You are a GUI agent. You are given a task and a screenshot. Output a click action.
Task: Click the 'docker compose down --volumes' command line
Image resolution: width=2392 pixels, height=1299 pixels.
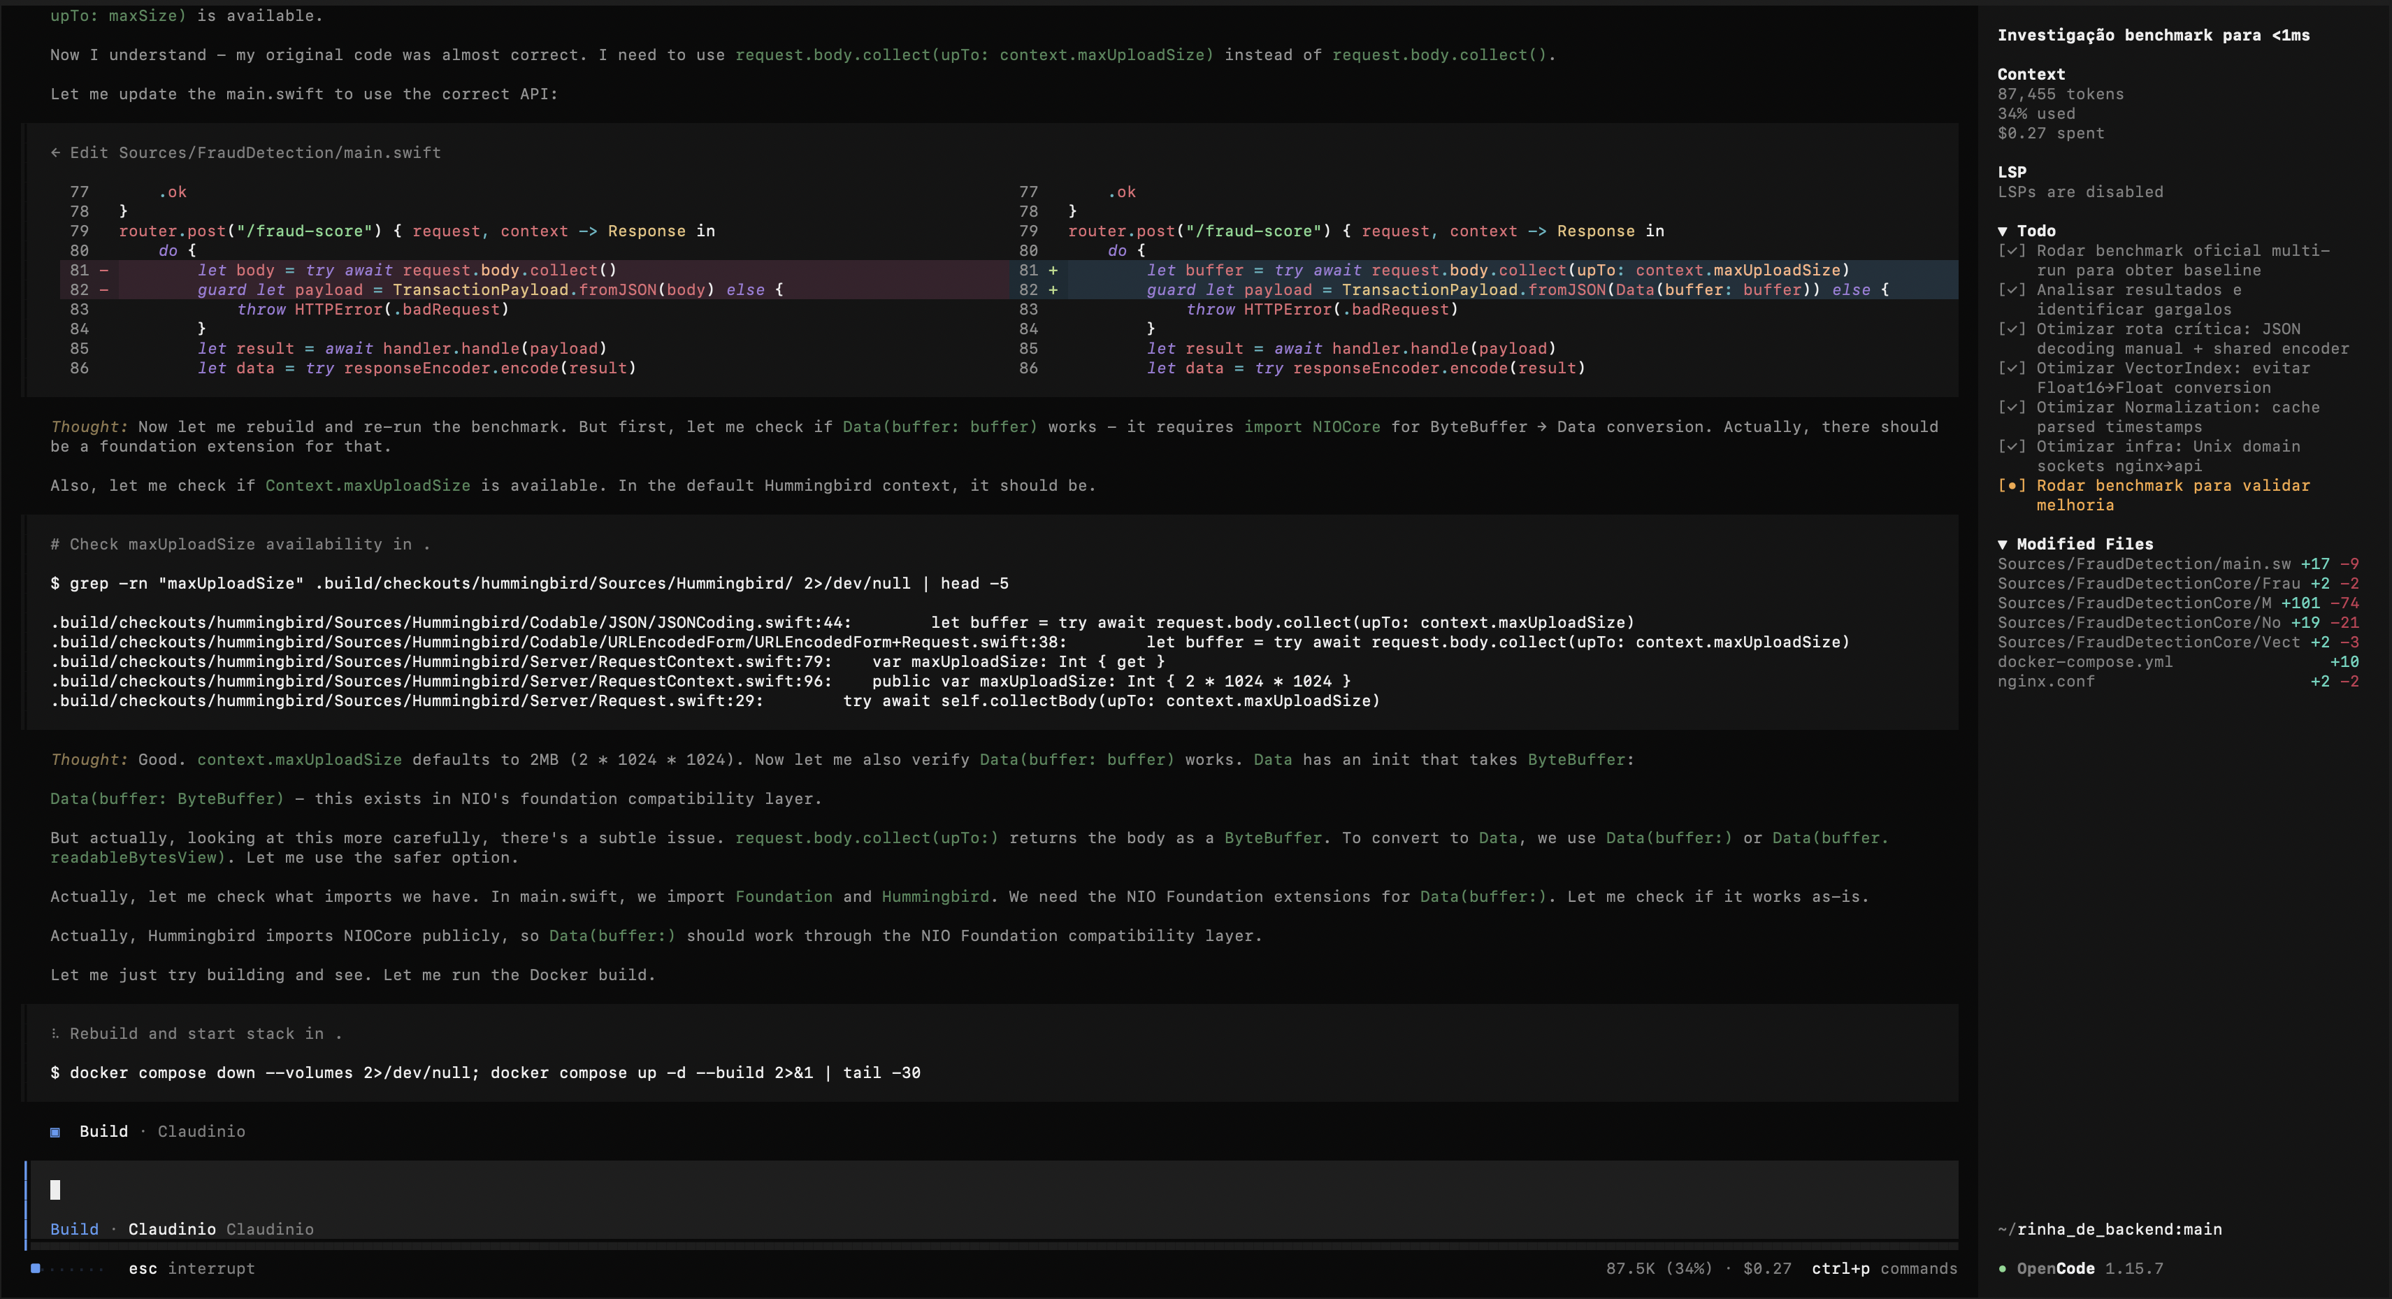pyautogui.click(x=486, y=1072)
